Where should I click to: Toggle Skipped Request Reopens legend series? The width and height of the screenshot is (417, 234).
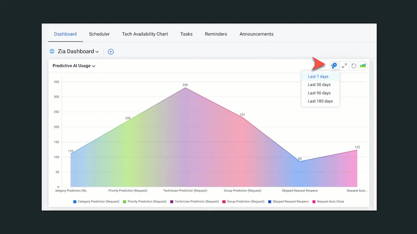click(288, 201)
